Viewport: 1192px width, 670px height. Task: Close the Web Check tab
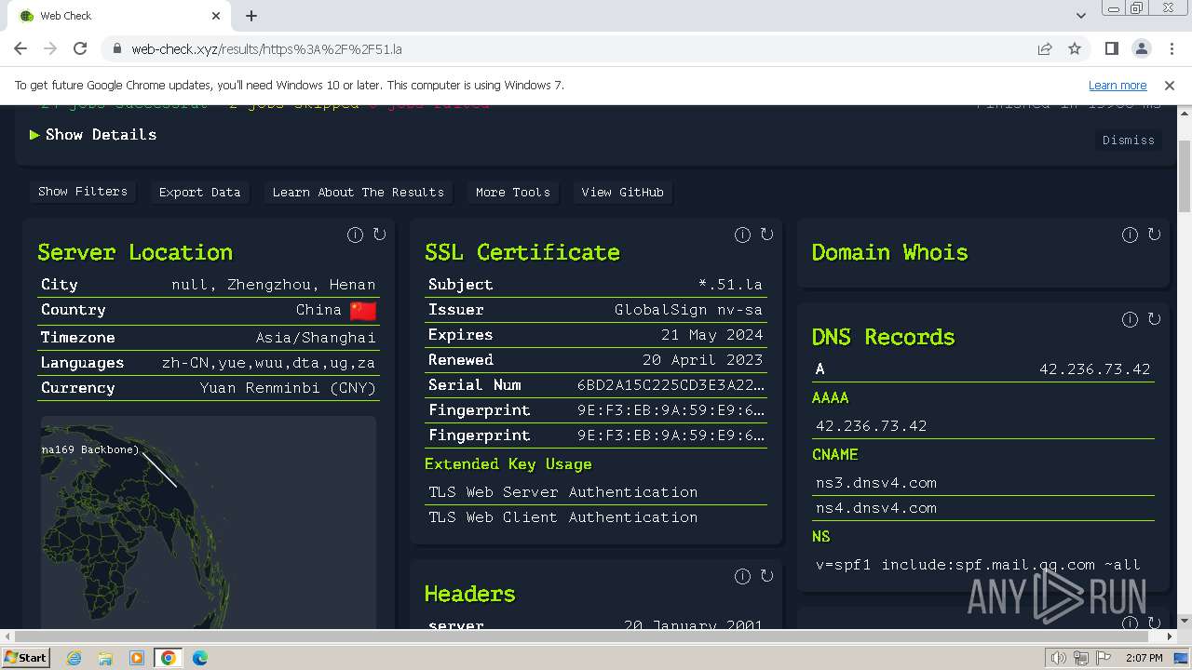[x=216, y=16]
